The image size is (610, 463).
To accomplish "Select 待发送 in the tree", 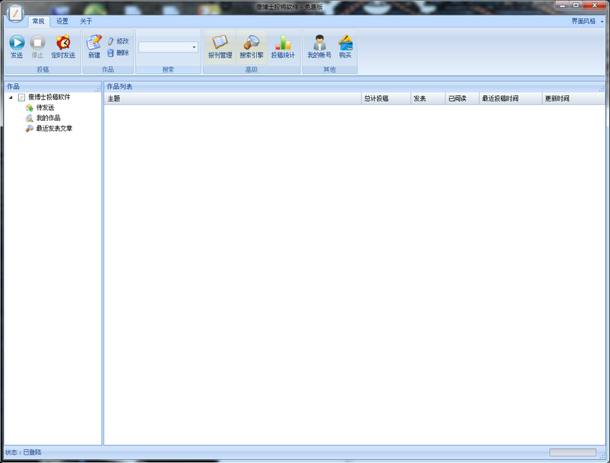I will [x=45, y=107].
